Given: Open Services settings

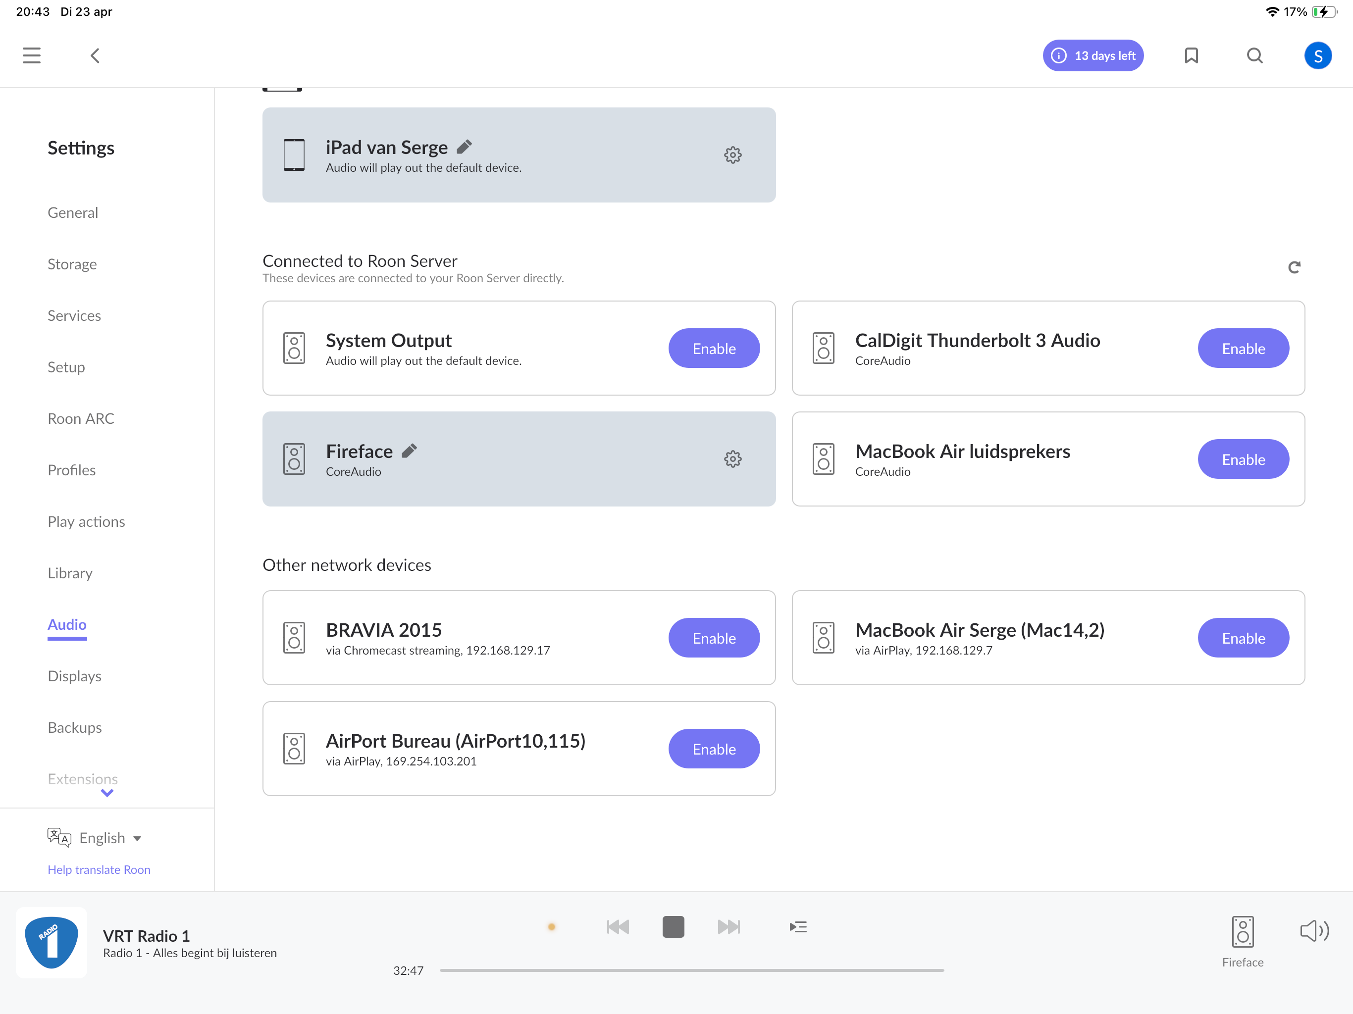Looking at the screenshot, I should [74, 315].
